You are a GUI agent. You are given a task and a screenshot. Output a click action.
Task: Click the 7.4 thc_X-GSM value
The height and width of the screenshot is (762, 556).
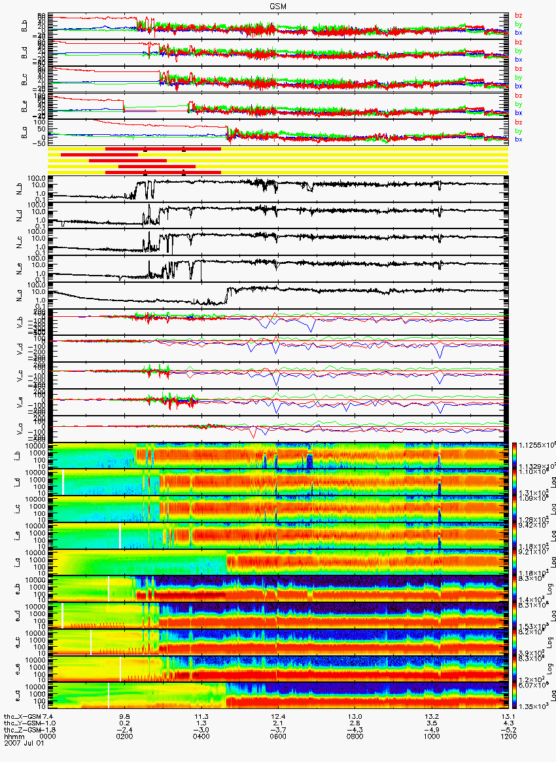tap(48, 717)
